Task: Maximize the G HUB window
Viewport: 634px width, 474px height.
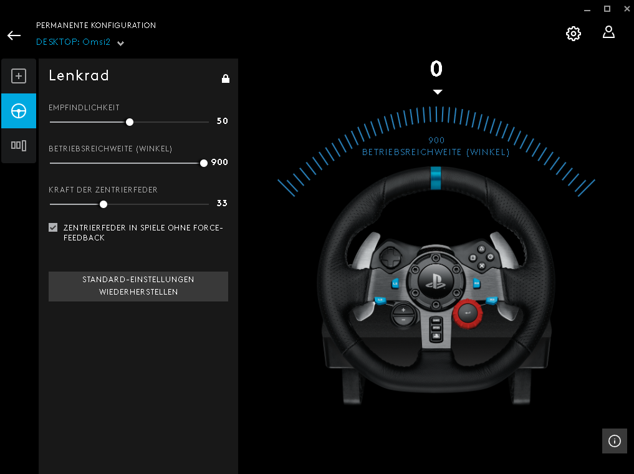Action: (607, 9)
